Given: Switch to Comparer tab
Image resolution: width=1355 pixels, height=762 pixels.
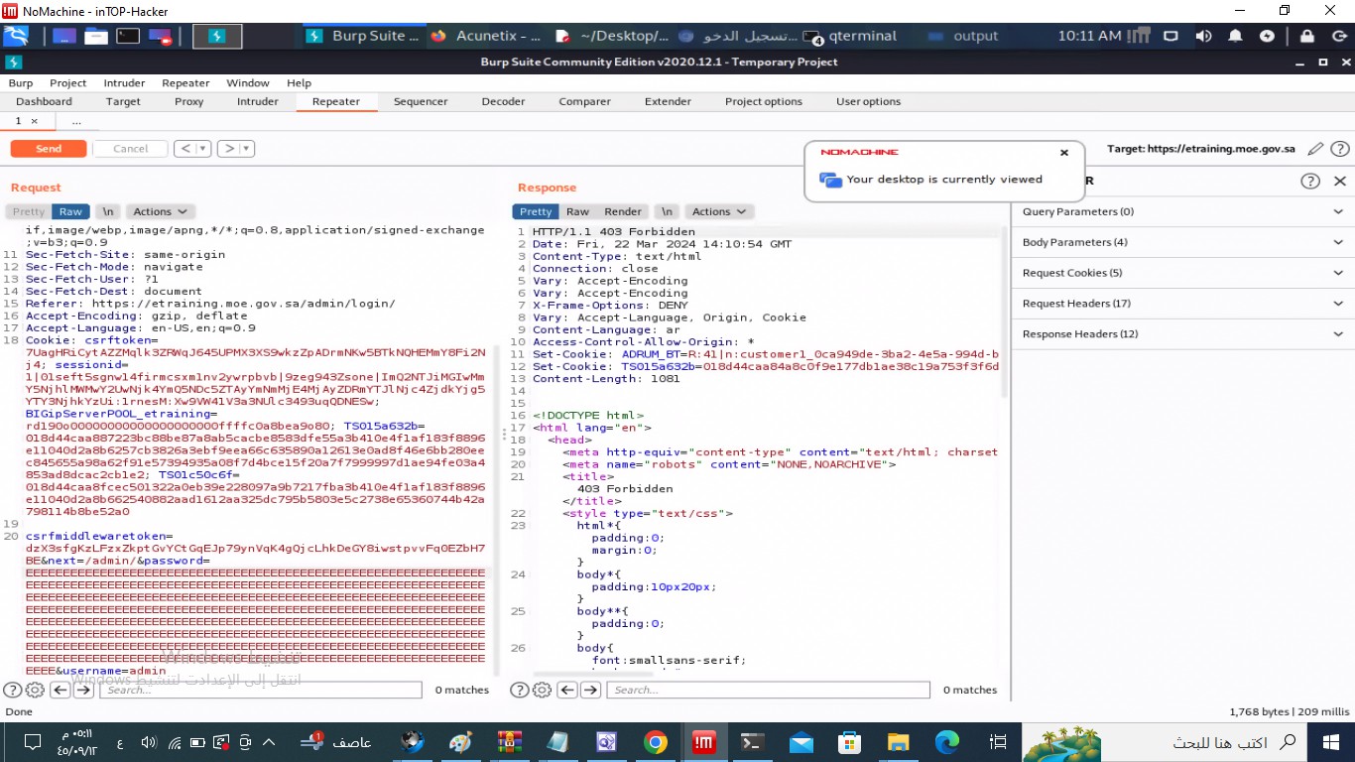Looking at the screenshot, I should coord(585,101).
